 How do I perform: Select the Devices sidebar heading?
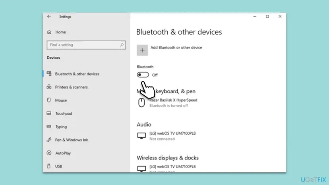coord(53,58)
